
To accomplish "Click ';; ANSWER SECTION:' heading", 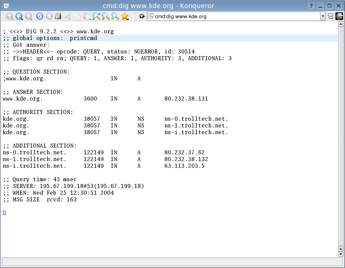I will (33, 92).
